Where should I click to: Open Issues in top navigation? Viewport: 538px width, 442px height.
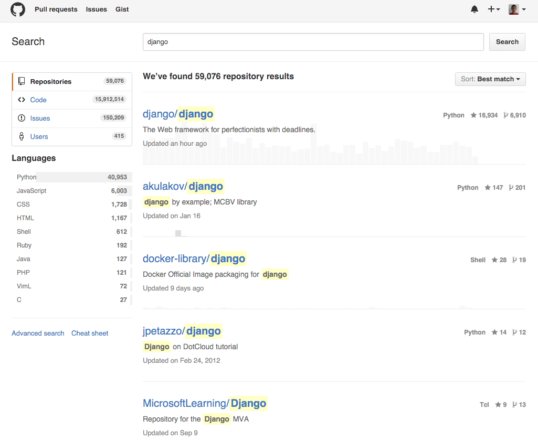click(x=96, y=9)
